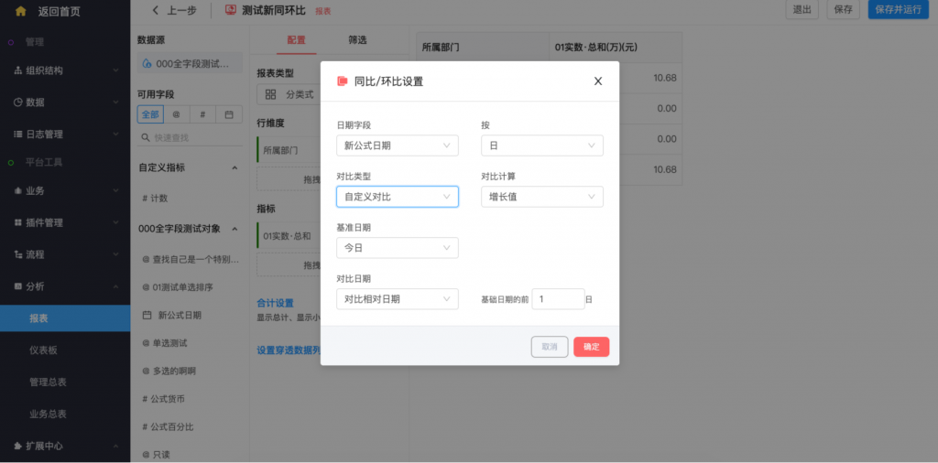Click the 日志管理 sidebar icon
The height and width of the screenshot is (463, 938).
coord(18,135)
